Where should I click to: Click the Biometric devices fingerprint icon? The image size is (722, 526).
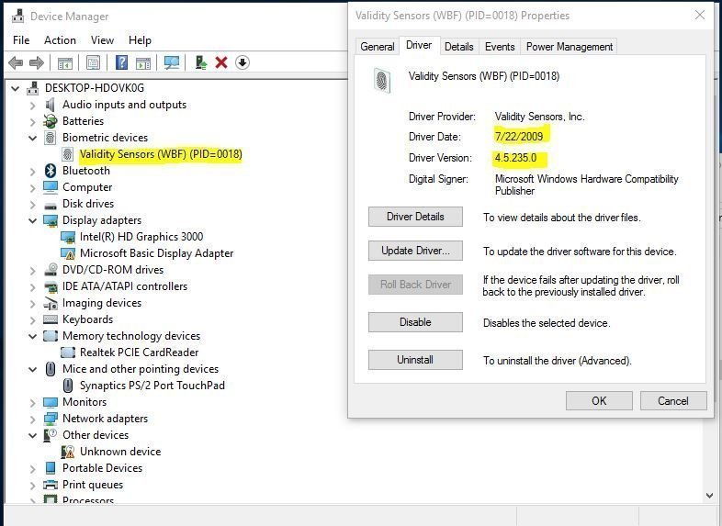(x=51, y=138)
